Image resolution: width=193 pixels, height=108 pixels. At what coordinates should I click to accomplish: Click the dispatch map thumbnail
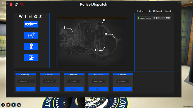tap(91, 42)
